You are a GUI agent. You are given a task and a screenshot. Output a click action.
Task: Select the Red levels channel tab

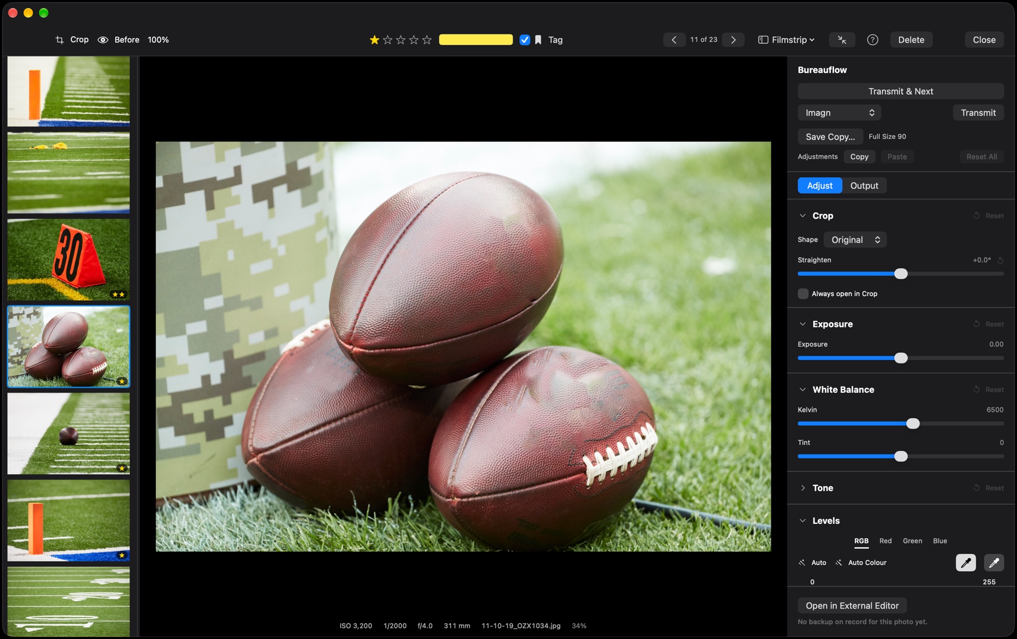pyautogui.click(x=885, y=541)
